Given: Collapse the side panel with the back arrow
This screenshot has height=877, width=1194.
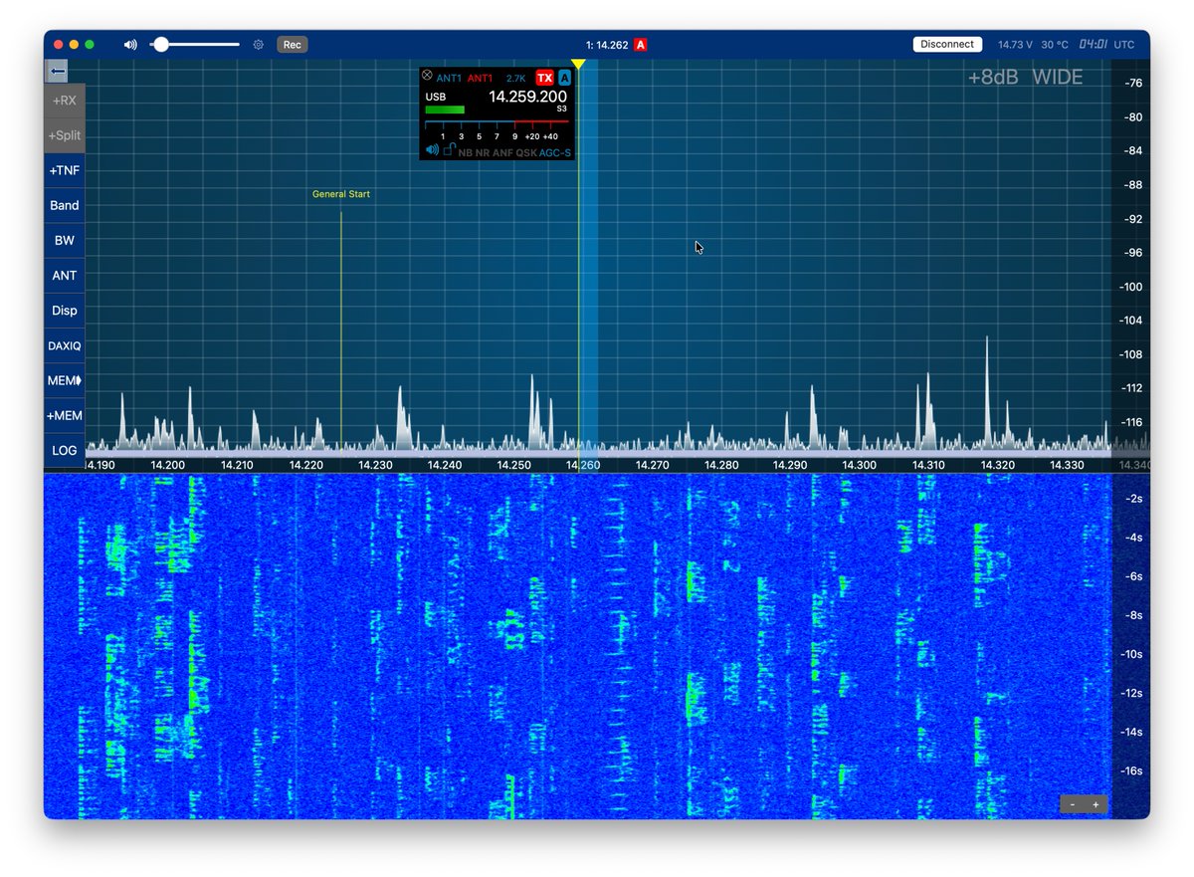Looking at the screenshot, I should tap(57, 71).
